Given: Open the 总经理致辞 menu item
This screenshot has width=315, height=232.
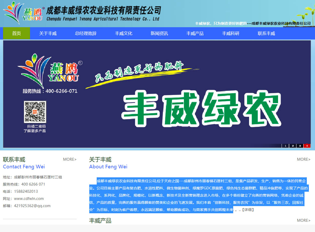Looking at the screenshot, I should 86,33.
